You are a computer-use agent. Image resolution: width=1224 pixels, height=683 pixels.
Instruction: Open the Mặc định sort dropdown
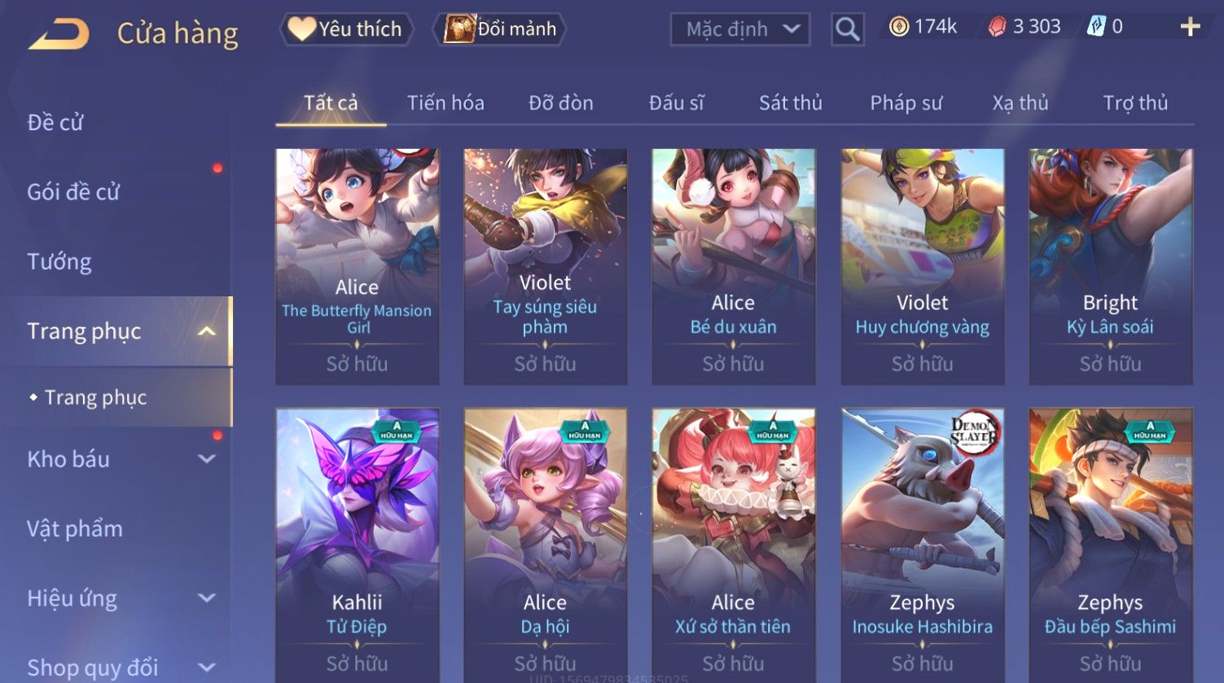click(740, 29)
